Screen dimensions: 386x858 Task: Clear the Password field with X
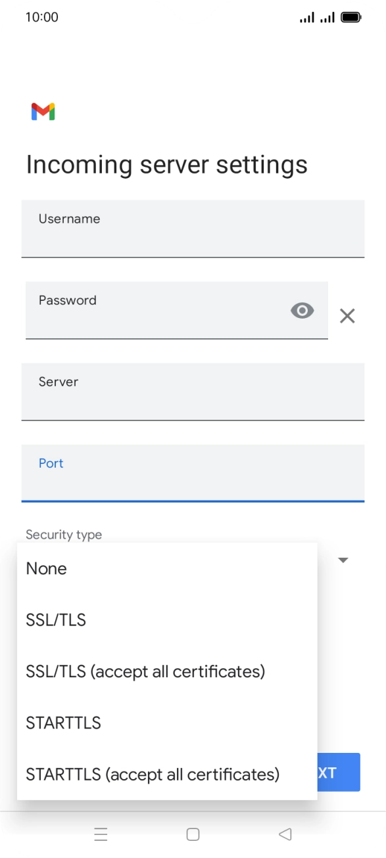coord(347,316)
